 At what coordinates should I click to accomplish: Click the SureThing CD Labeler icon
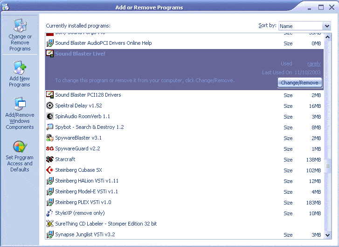coord(50,224)
